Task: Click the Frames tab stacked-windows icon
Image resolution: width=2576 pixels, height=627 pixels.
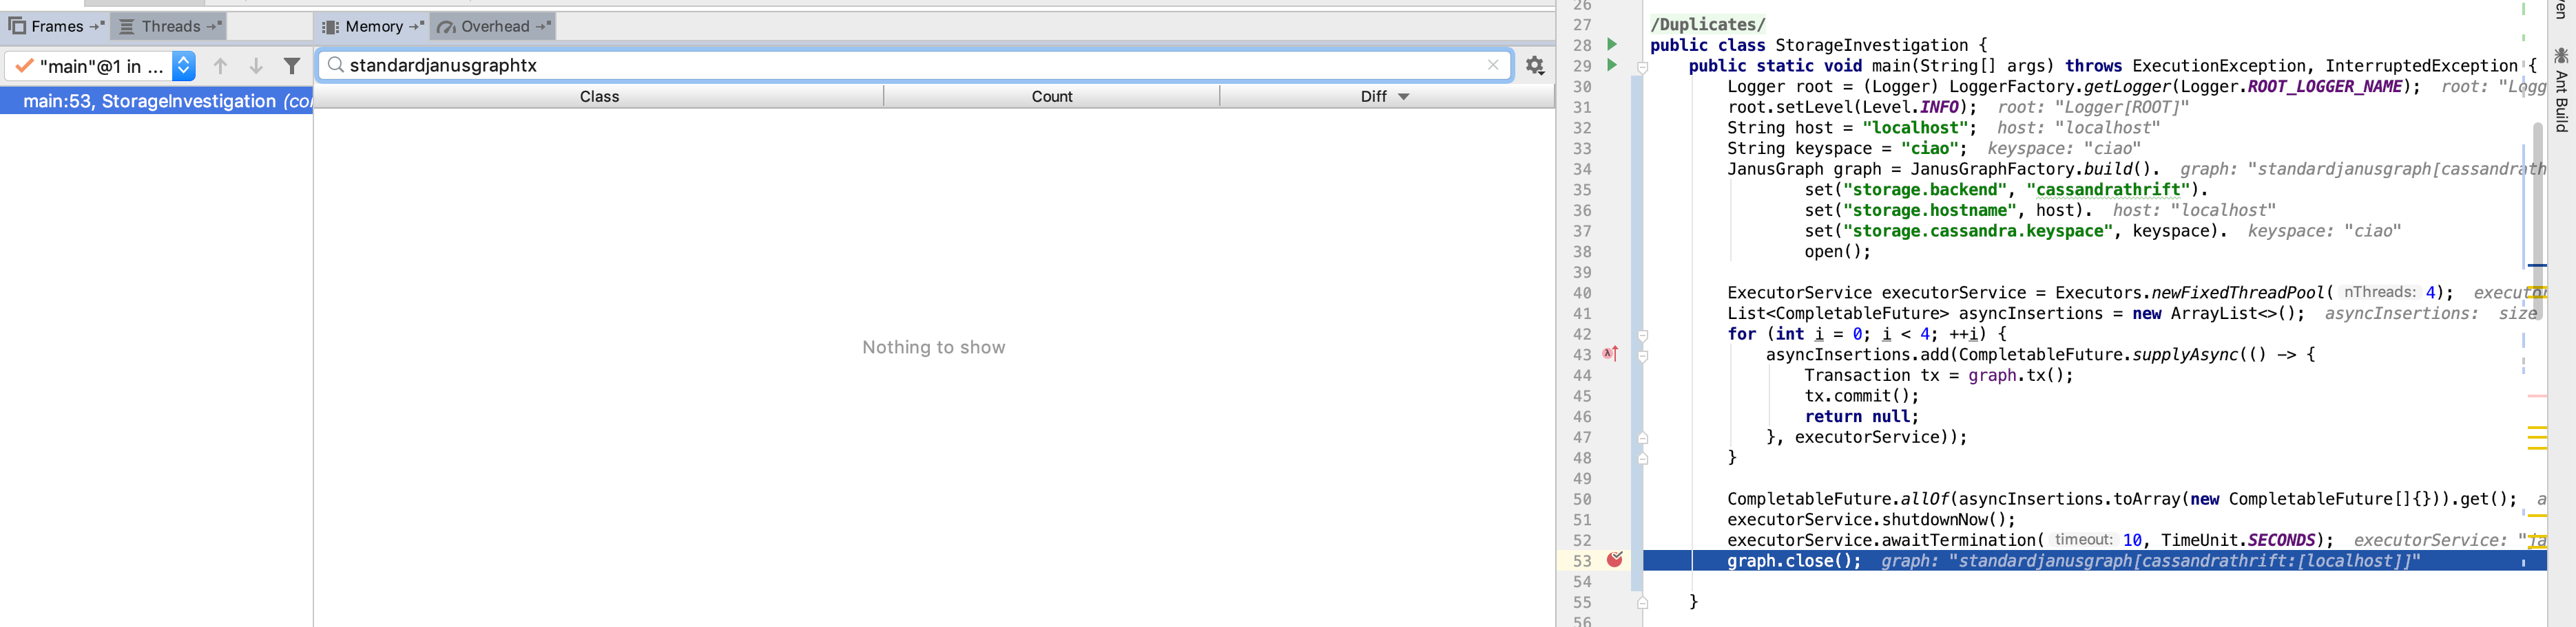Action: click(17, 27)
